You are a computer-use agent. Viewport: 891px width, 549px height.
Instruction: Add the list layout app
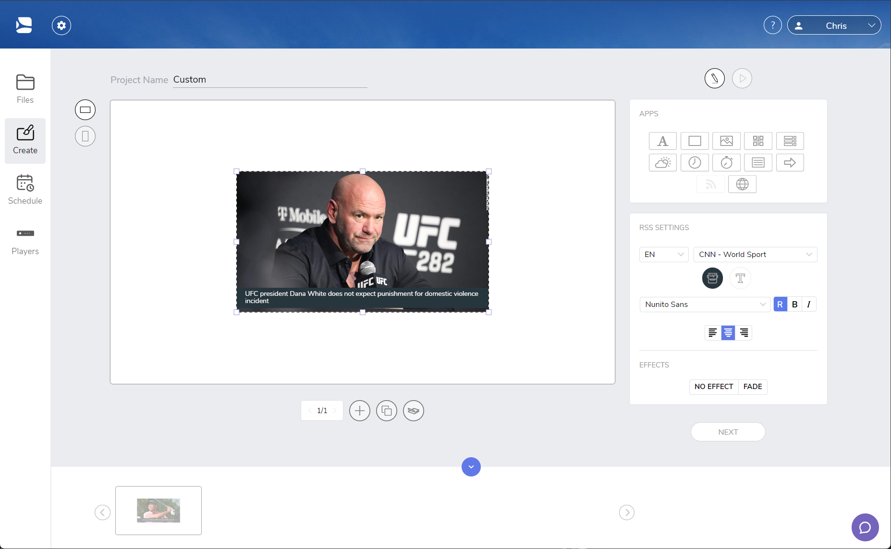pos(790,141)
